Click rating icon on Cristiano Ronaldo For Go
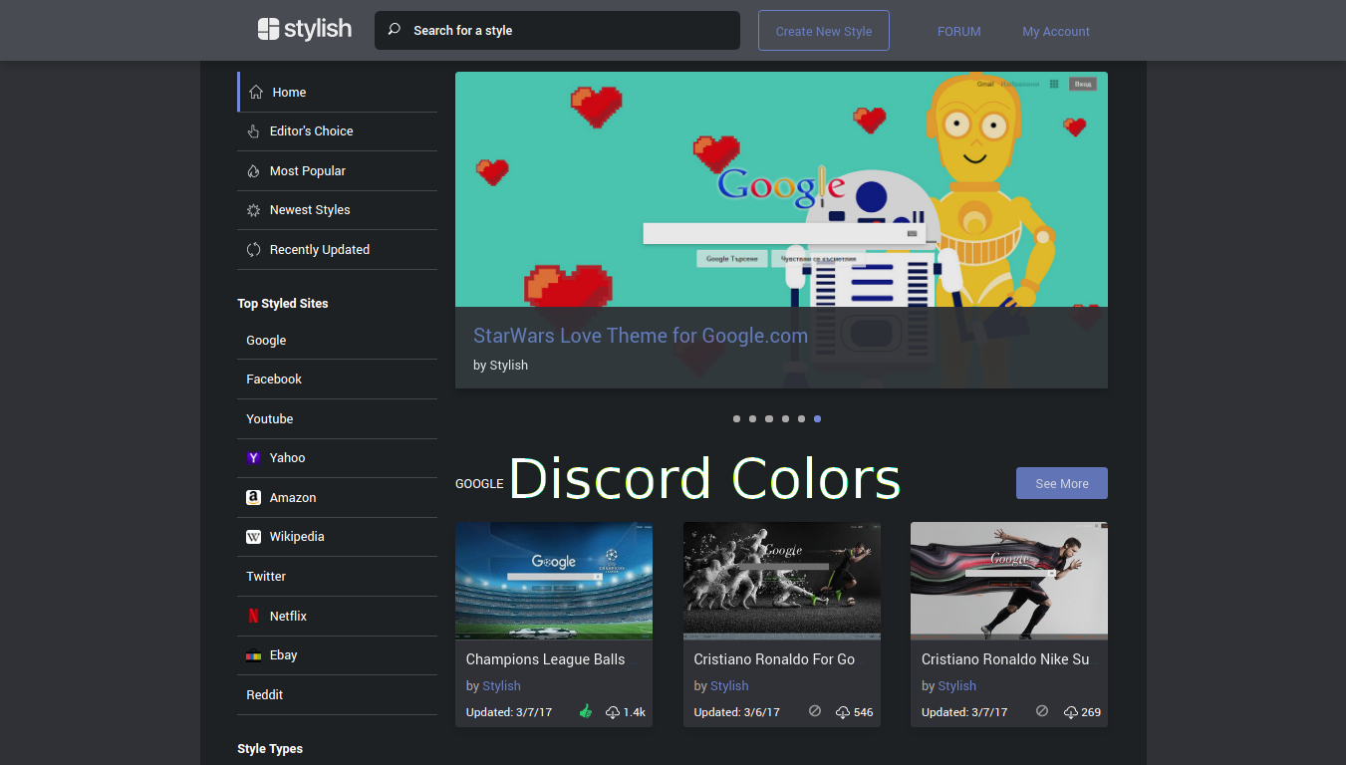This screenshot has height=765, width=1346. (x=815, y=711)
